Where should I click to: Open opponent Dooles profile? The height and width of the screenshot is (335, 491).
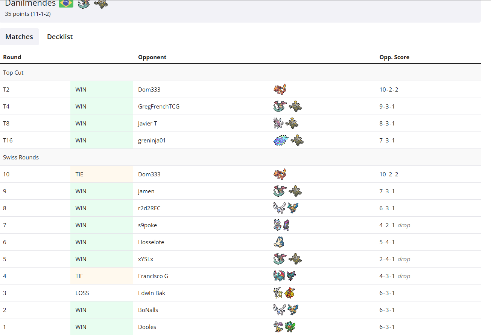click(147, 327)
